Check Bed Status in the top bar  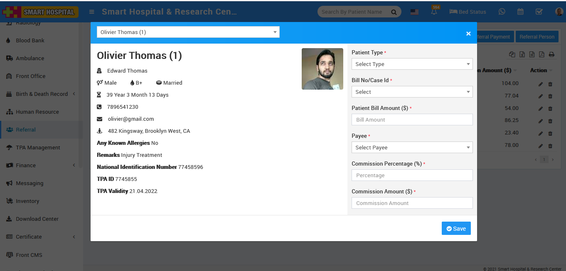pos(468,12)
